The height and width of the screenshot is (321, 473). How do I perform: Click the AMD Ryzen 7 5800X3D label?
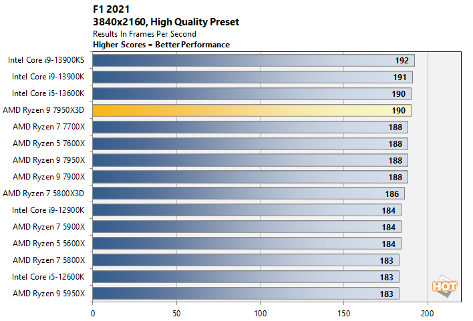[x=43, y=194]
